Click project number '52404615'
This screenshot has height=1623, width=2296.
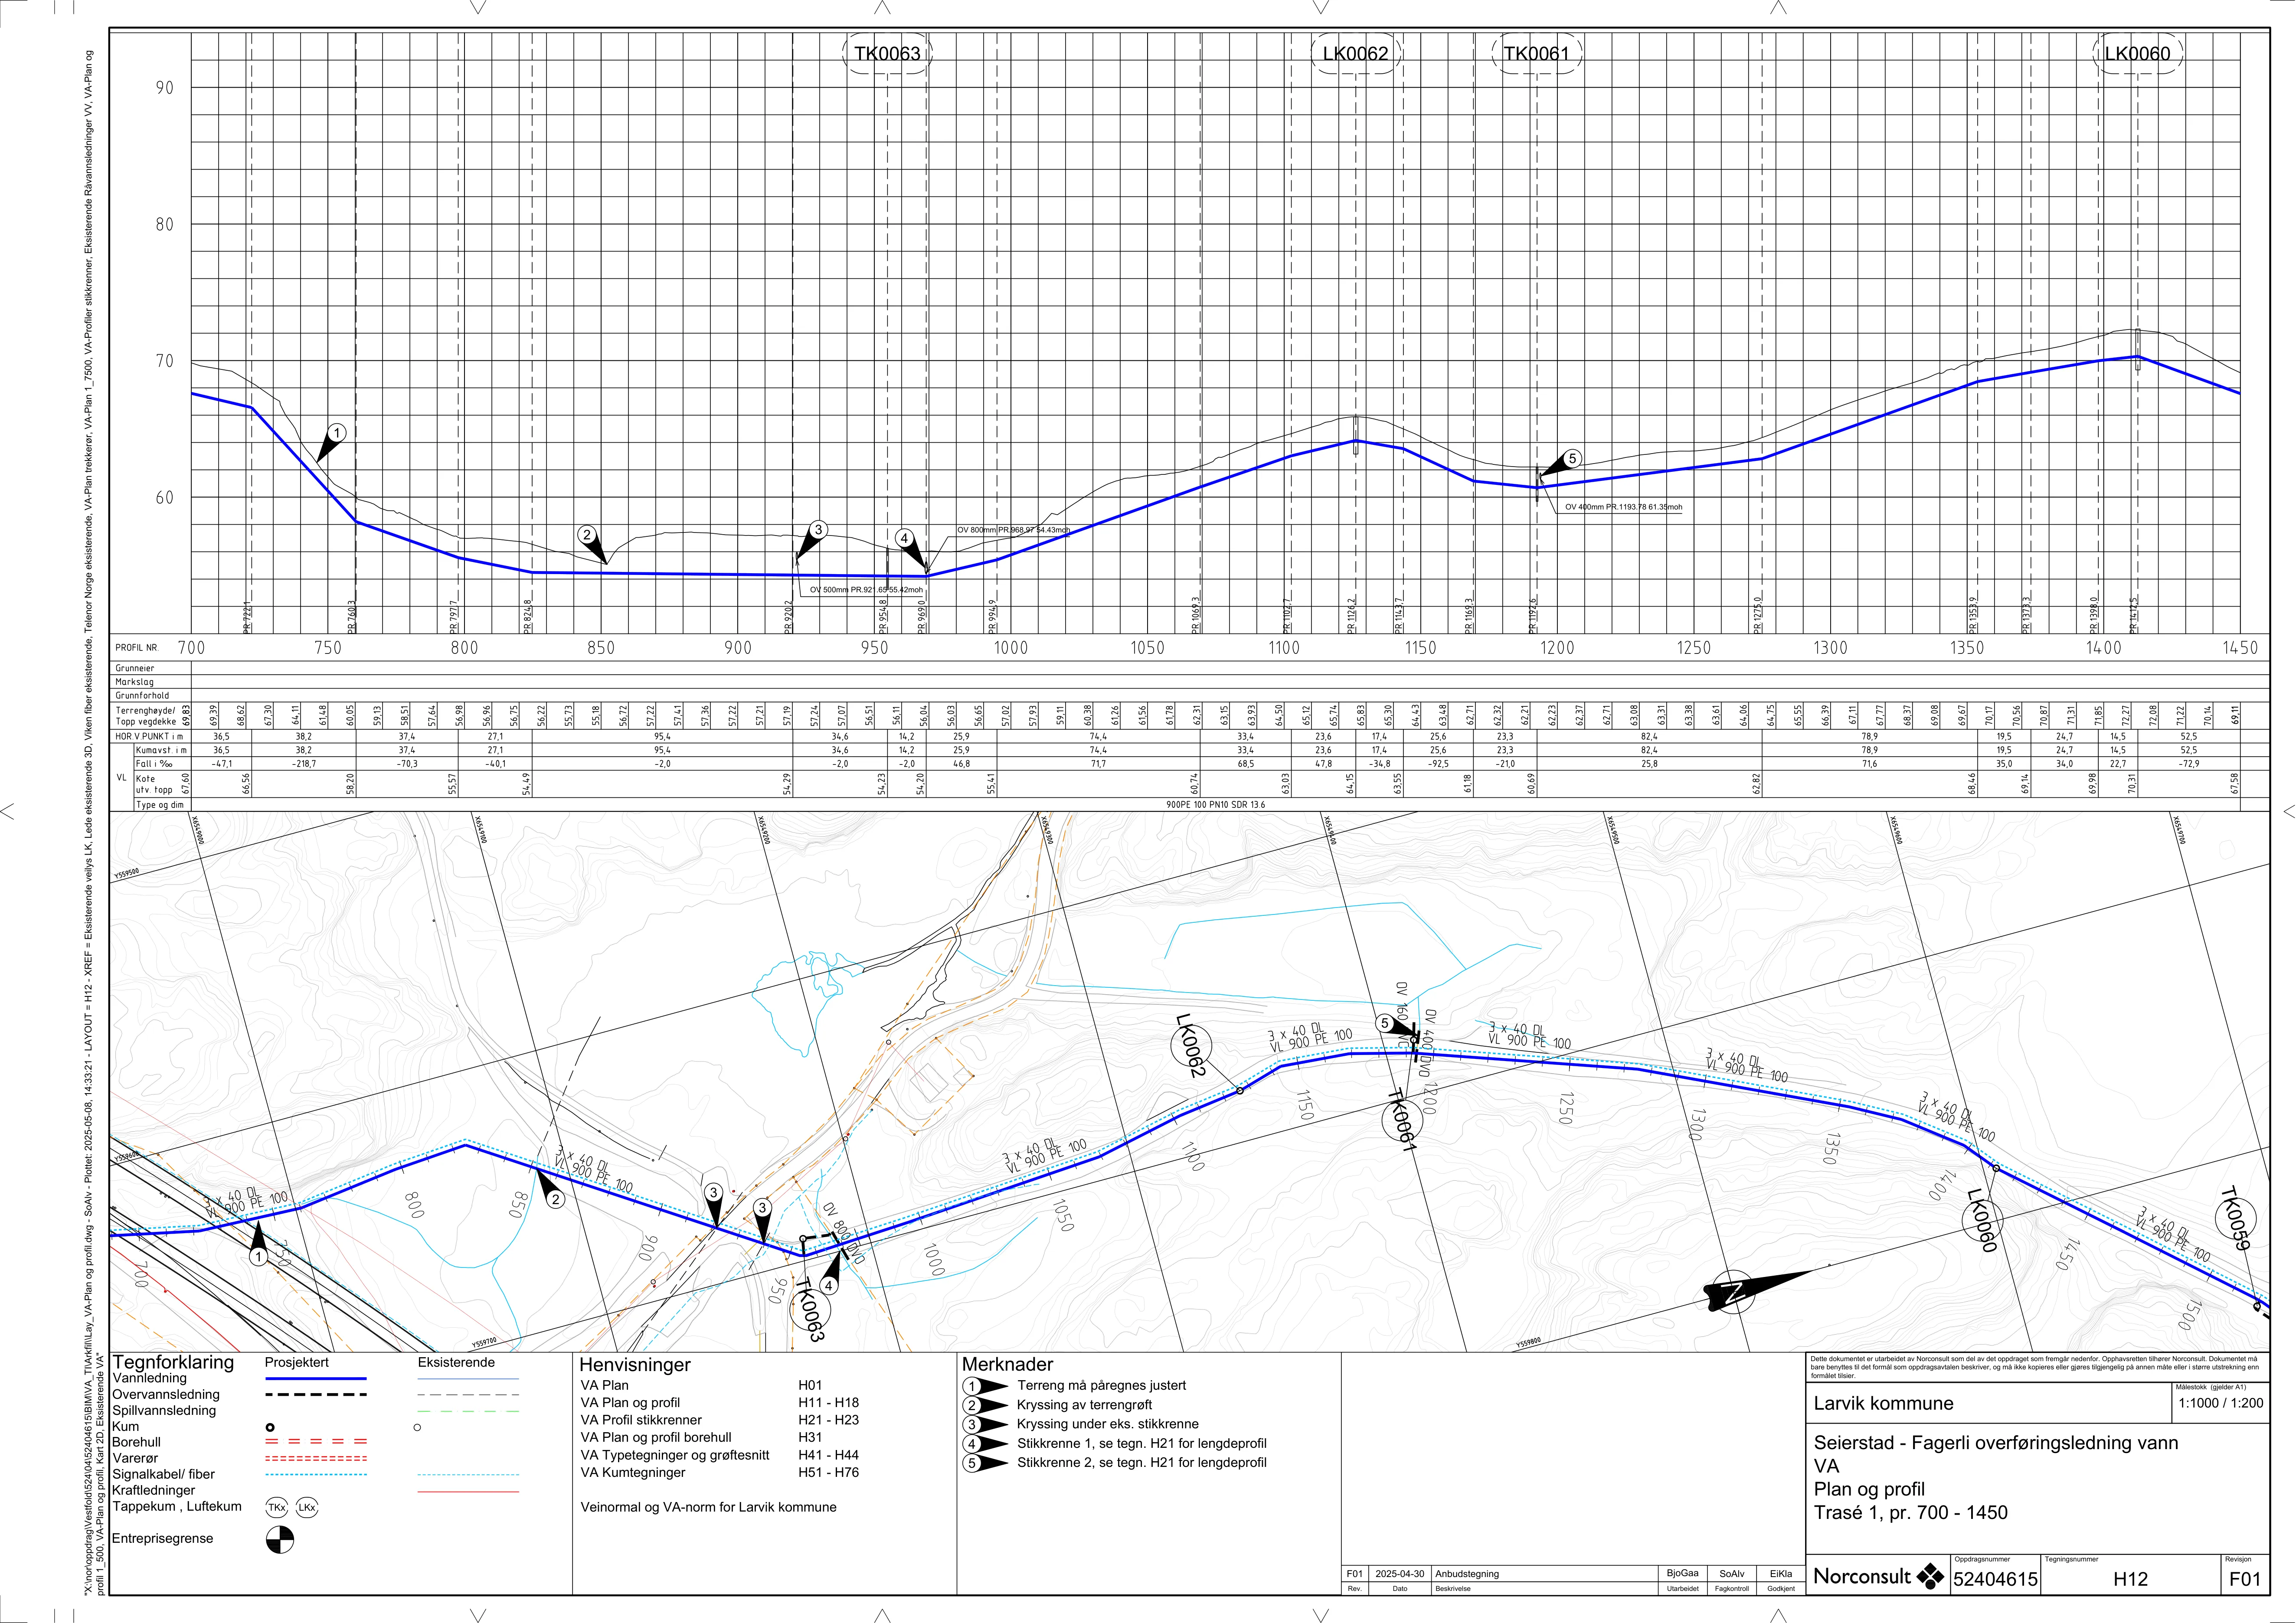(1995, 1580)
